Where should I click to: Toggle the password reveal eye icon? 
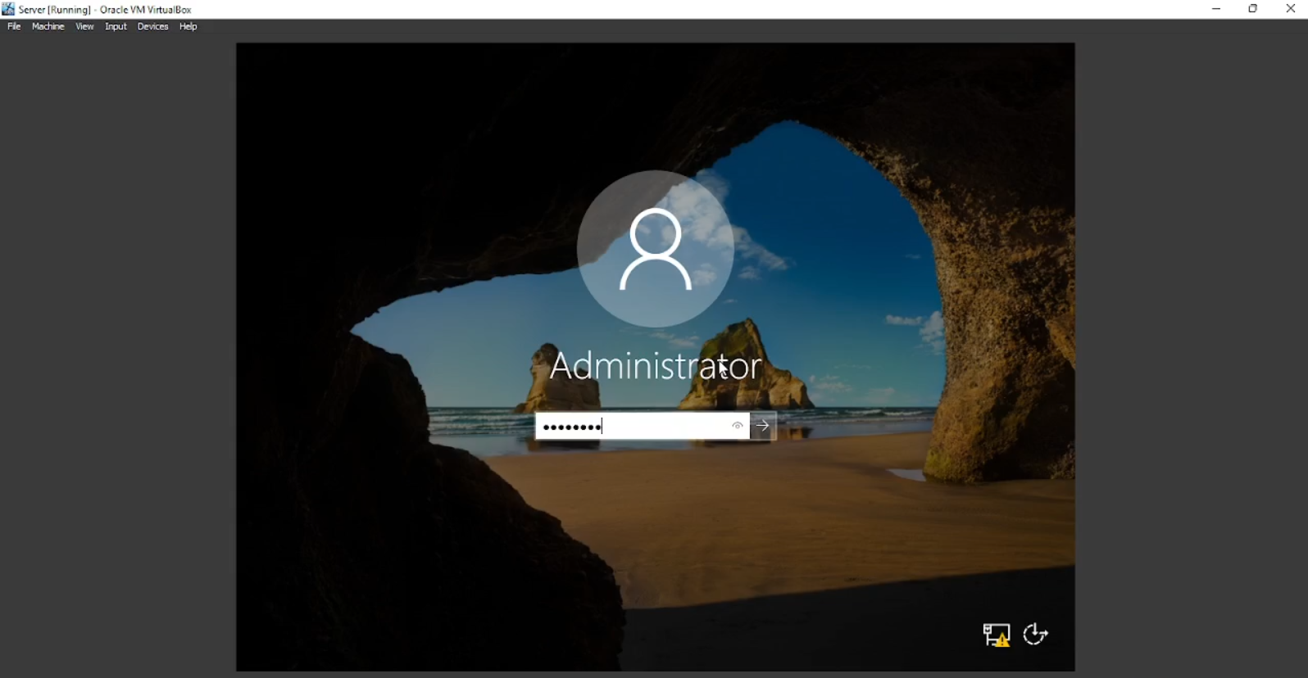point(738,426)
